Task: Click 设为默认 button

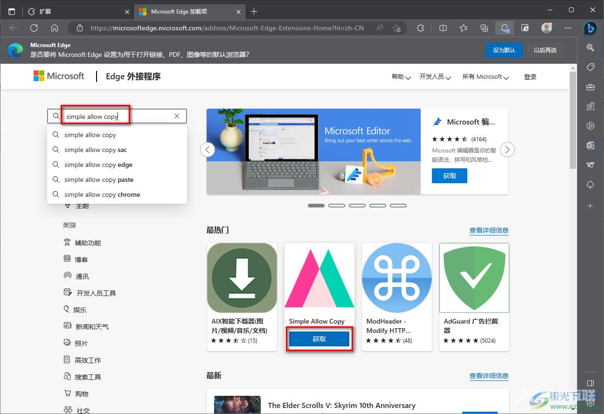Action: [504, 50]
